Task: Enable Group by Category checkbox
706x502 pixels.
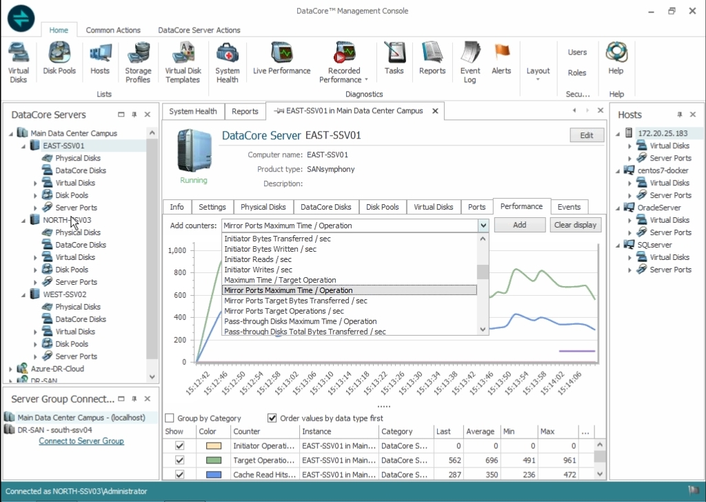Action: tap(170, 418)
